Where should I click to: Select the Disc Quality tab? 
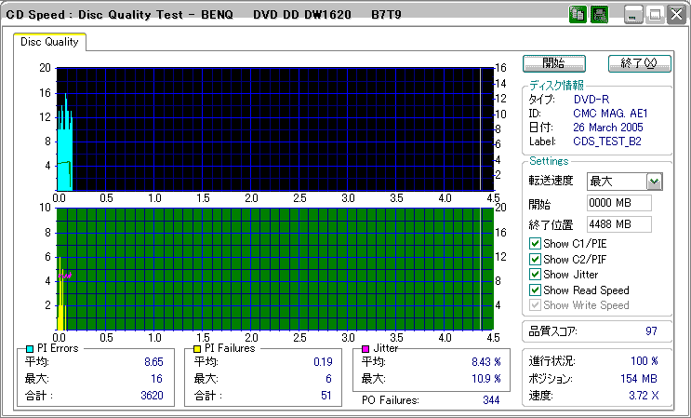(x=49, y=42)
